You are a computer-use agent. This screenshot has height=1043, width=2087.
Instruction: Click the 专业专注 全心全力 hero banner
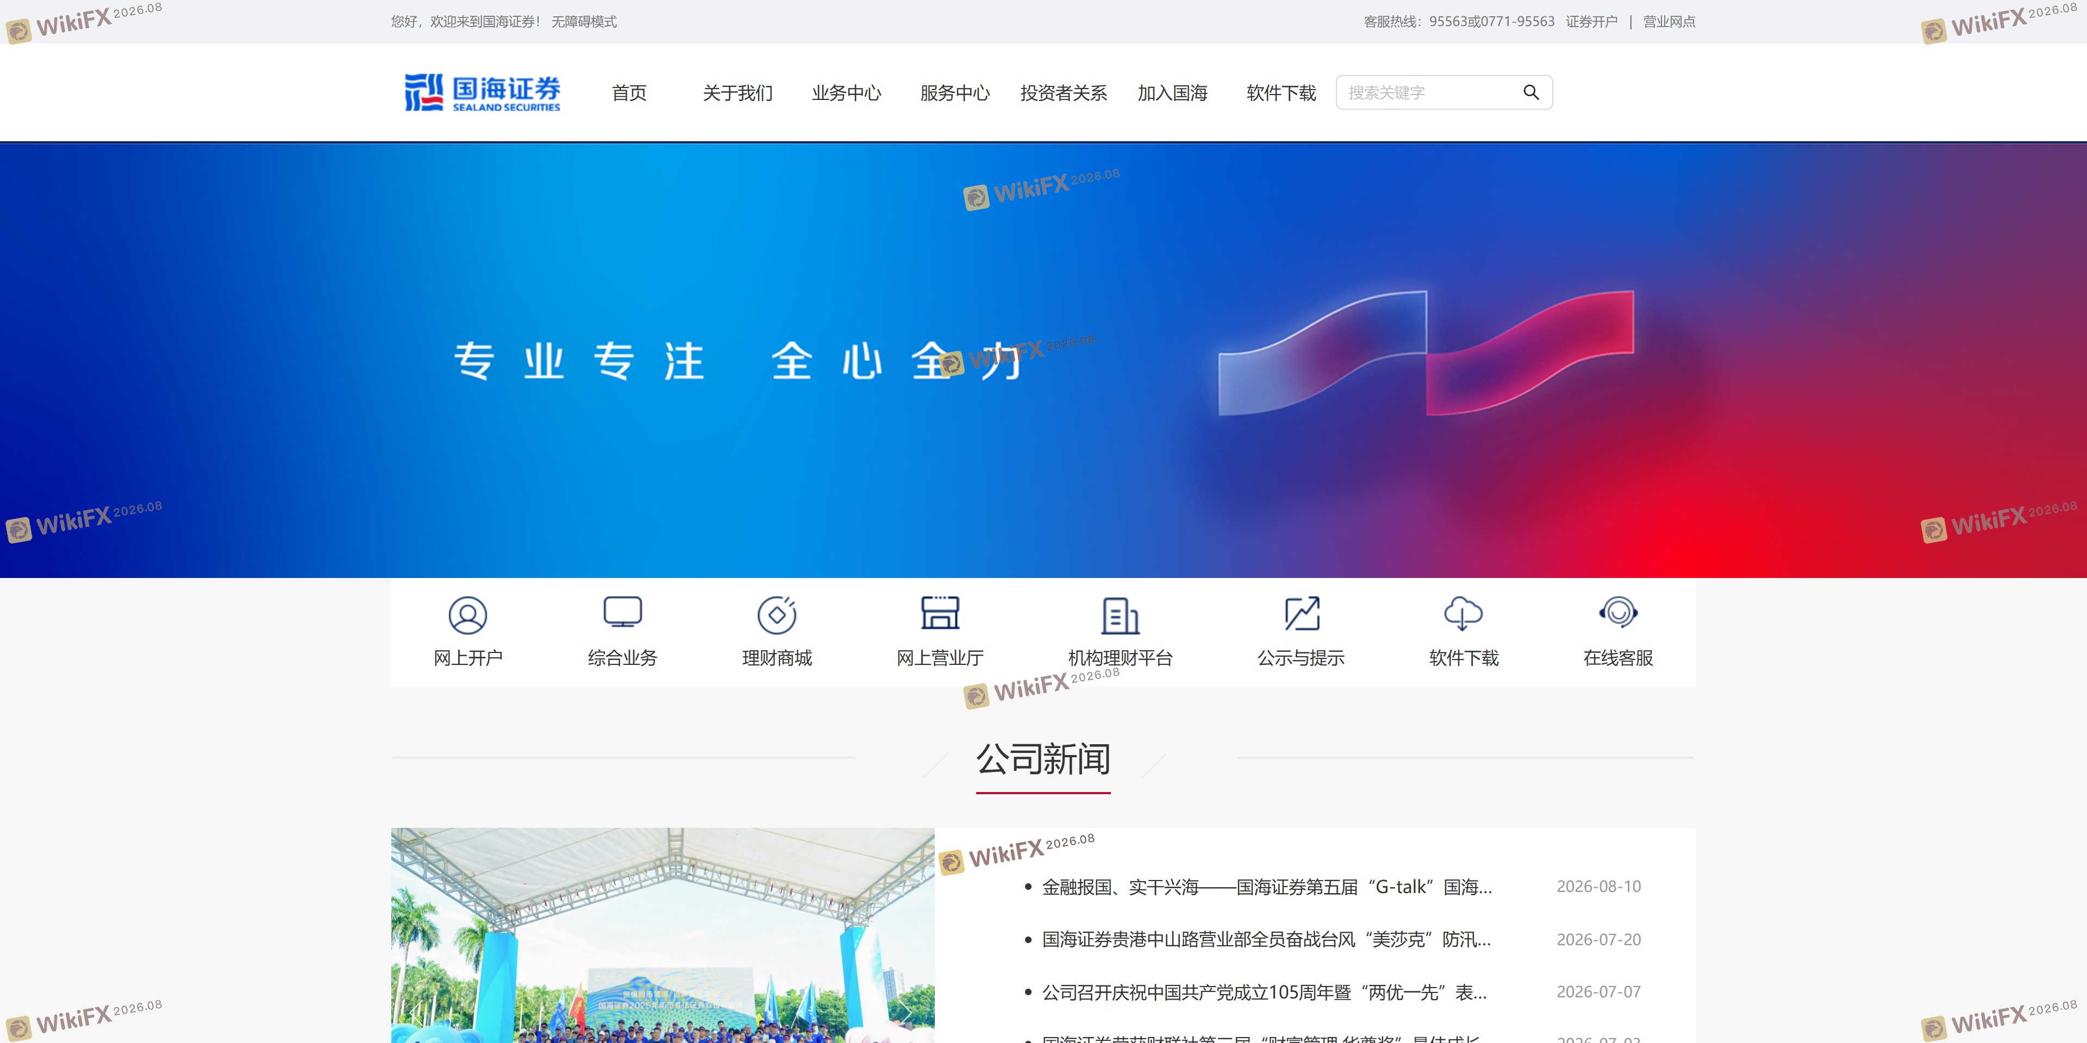(x=1043, y=361)
